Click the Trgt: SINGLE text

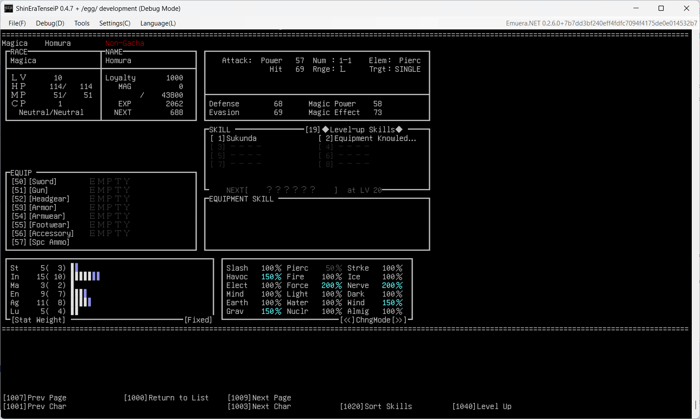(x=395, y=69)
